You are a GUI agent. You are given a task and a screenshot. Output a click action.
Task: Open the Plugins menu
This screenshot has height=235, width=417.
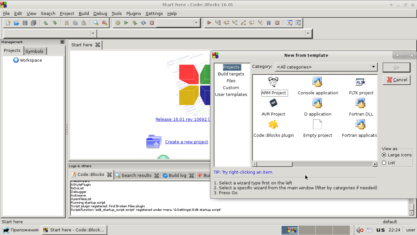pos(134,13)
